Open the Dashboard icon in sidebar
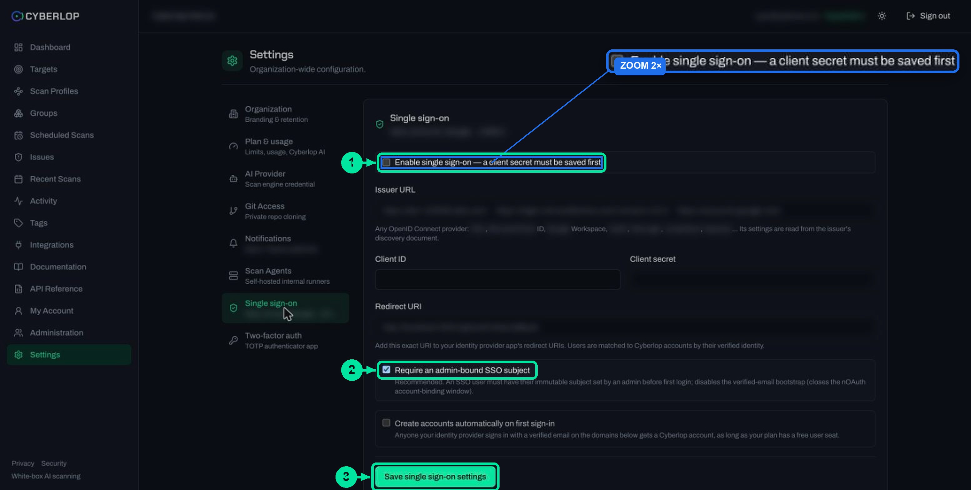Viewport: 971px width, 490px height. pyautogui.click(x=18, y=47)
